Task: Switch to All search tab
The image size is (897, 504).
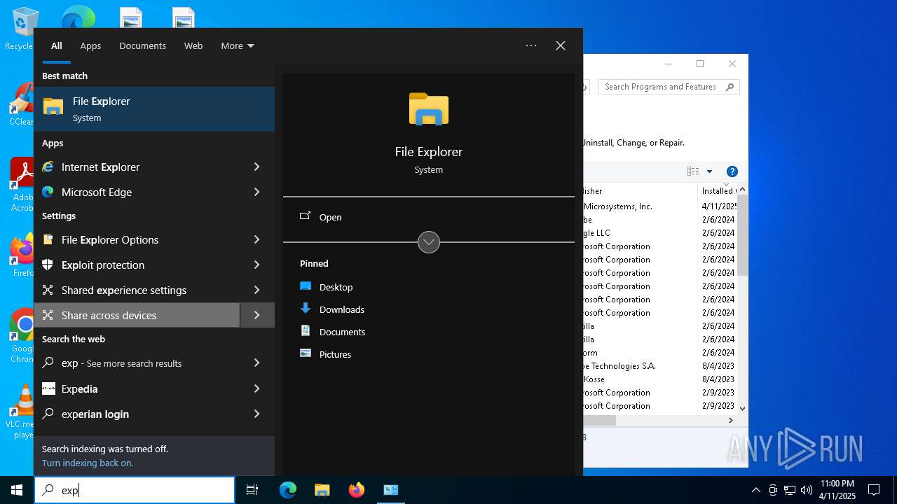Action: 57,45
